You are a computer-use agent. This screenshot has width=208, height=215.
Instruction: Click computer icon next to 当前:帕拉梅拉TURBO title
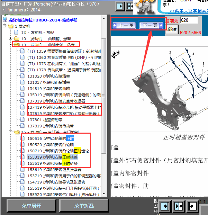5,20
